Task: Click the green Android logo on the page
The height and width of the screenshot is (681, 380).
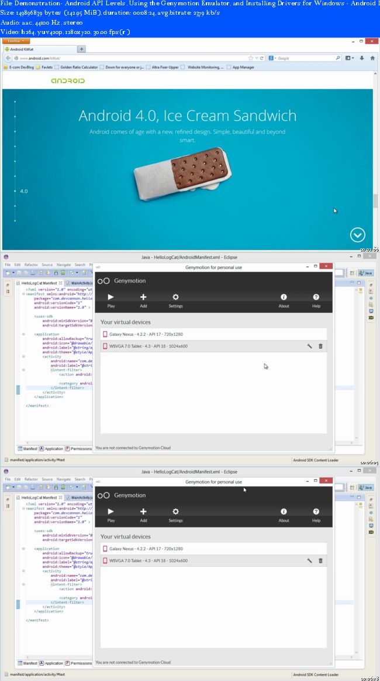Action: [x=68, y=81]
